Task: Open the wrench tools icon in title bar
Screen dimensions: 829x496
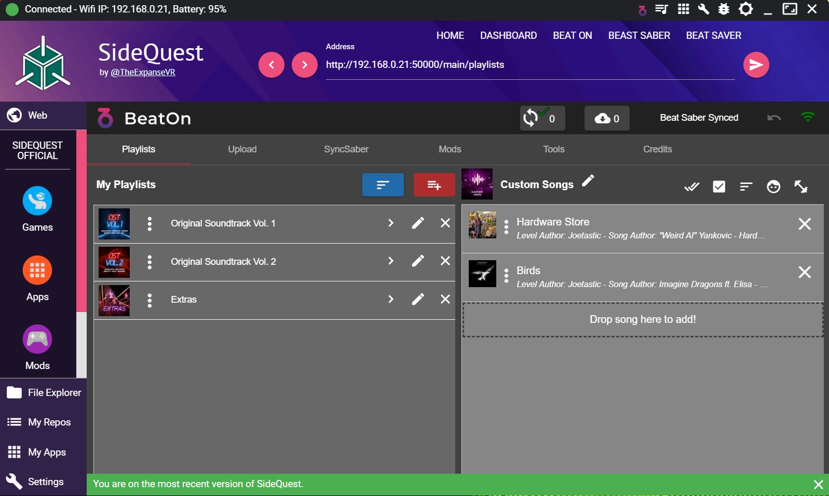Action: 703,9
